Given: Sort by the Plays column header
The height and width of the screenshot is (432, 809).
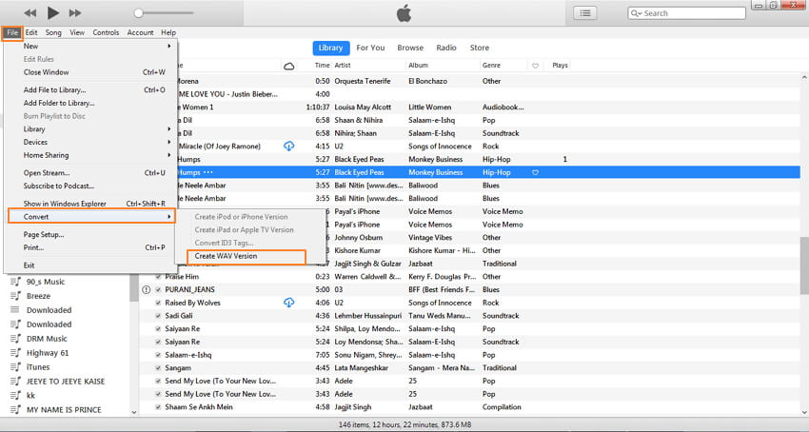Looking at the screenshot, I should coord(560,66).
